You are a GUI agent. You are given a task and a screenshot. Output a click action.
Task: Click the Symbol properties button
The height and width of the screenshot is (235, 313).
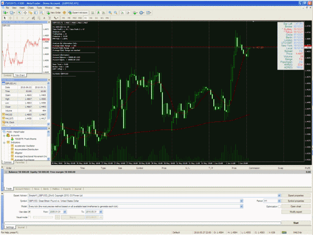(296, 201)
